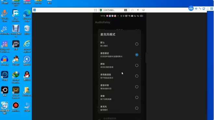Open the Microsoft Edge desktop icon
214x120 pixels.
(x=27, y=16)
